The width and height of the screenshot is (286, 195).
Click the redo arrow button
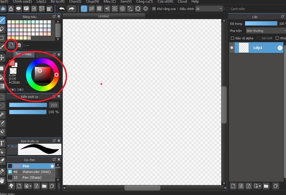coord(71,9)
